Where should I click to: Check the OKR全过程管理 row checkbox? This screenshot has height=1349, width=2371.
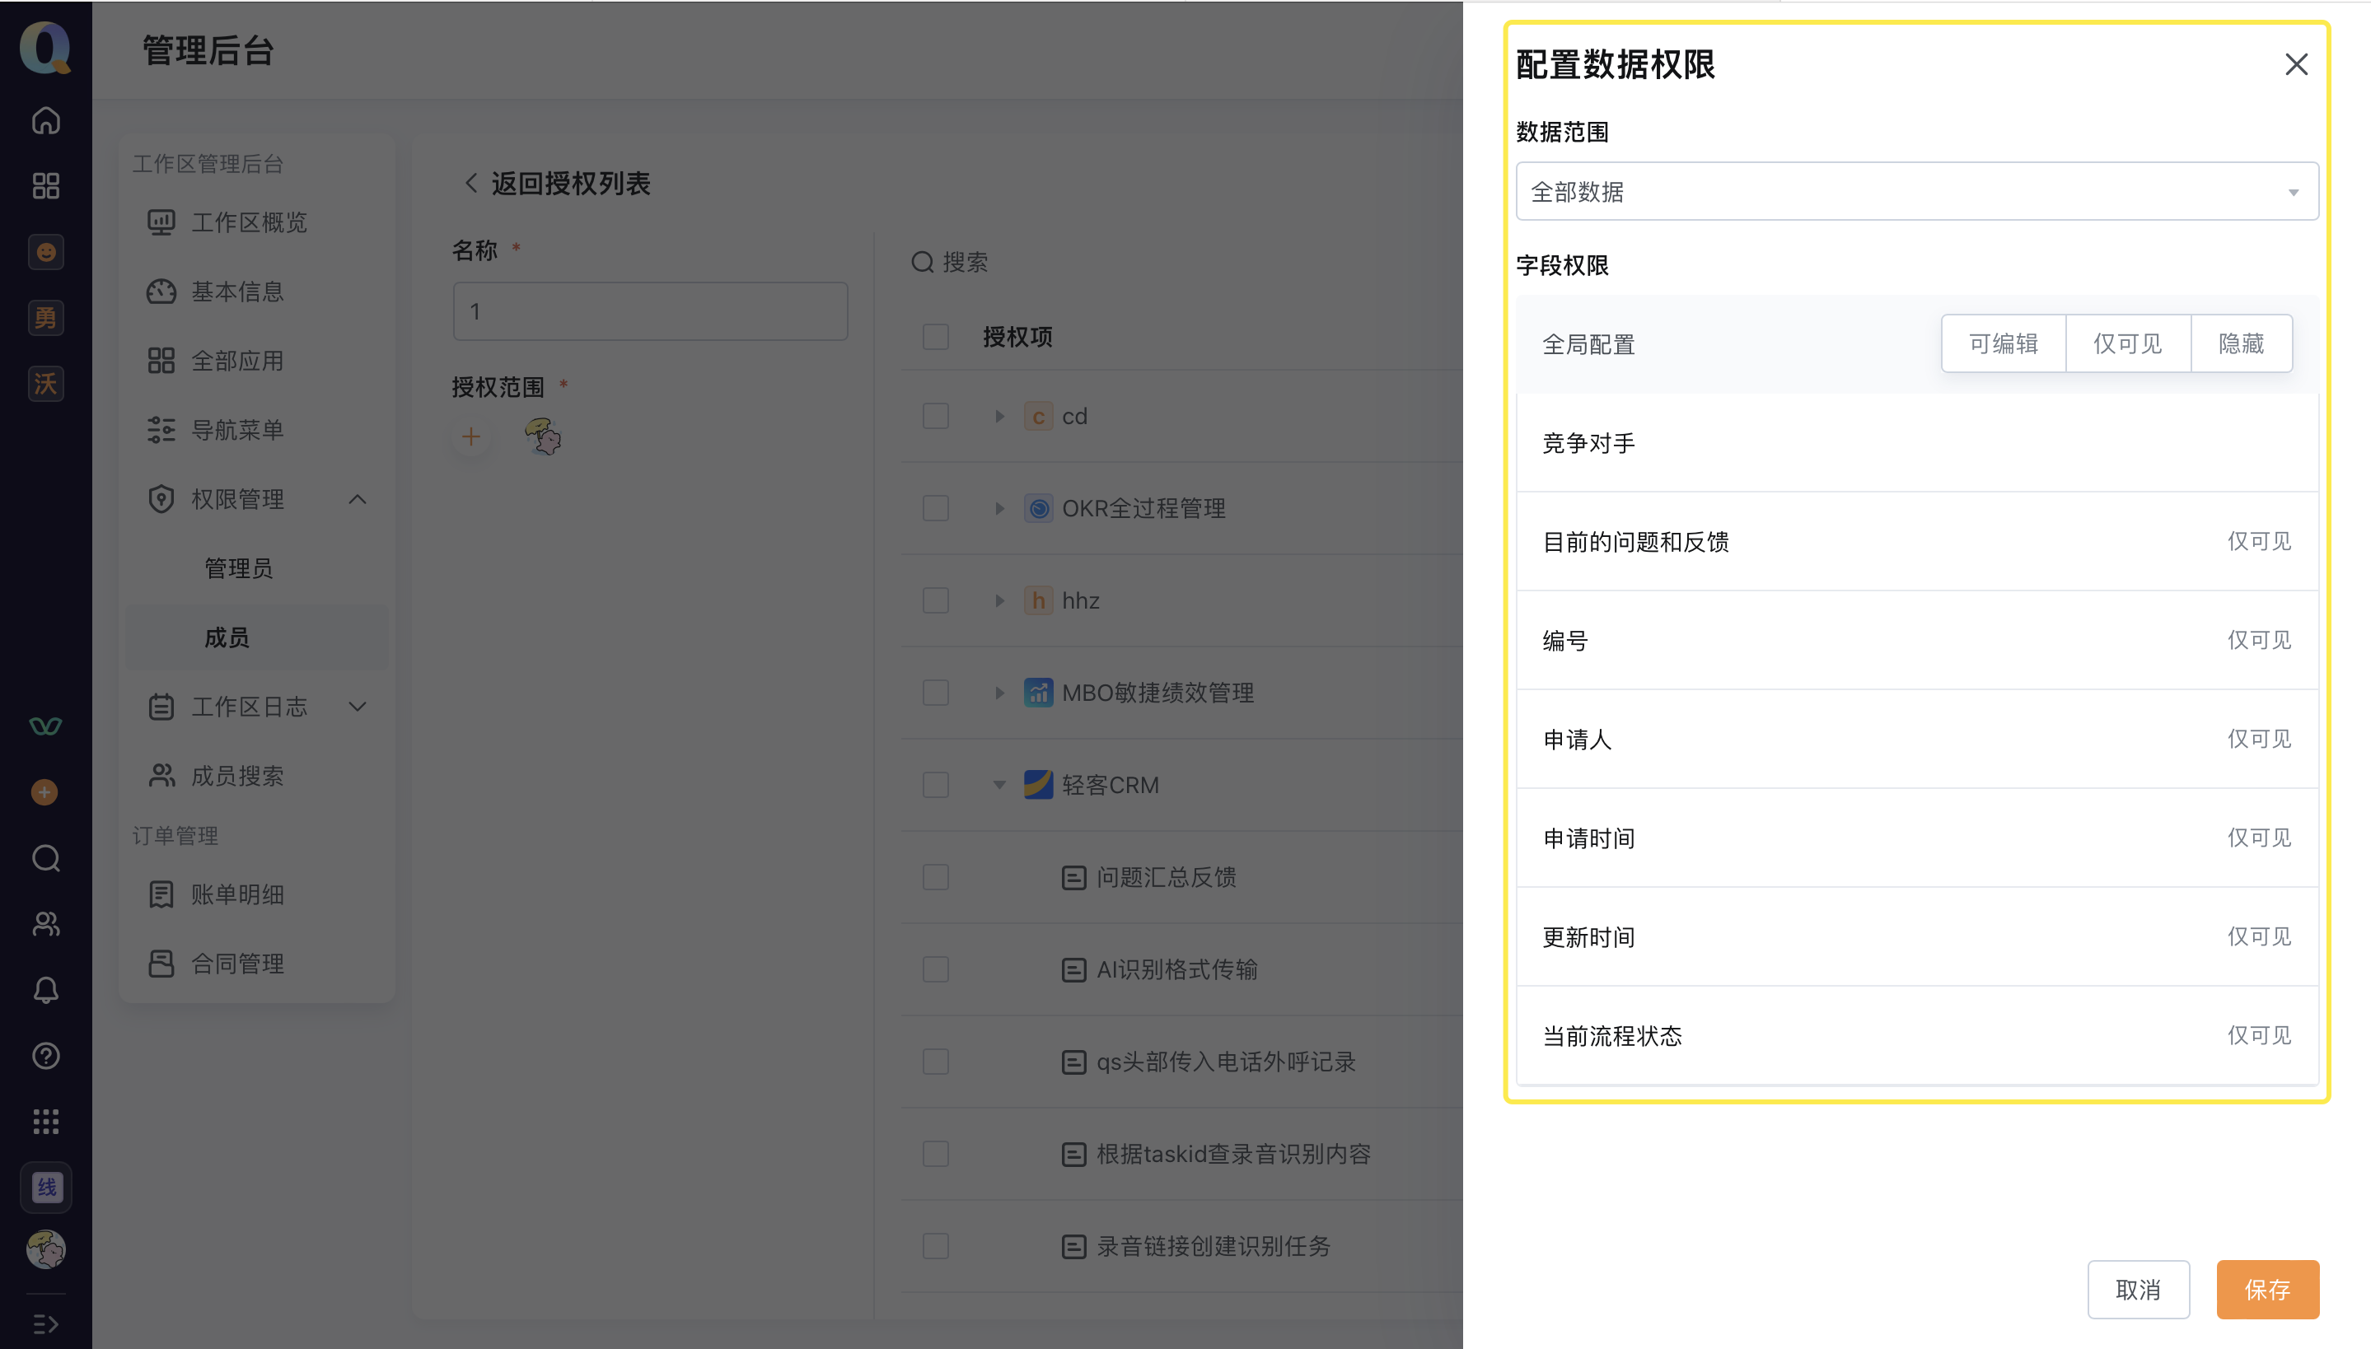(936, 507)
